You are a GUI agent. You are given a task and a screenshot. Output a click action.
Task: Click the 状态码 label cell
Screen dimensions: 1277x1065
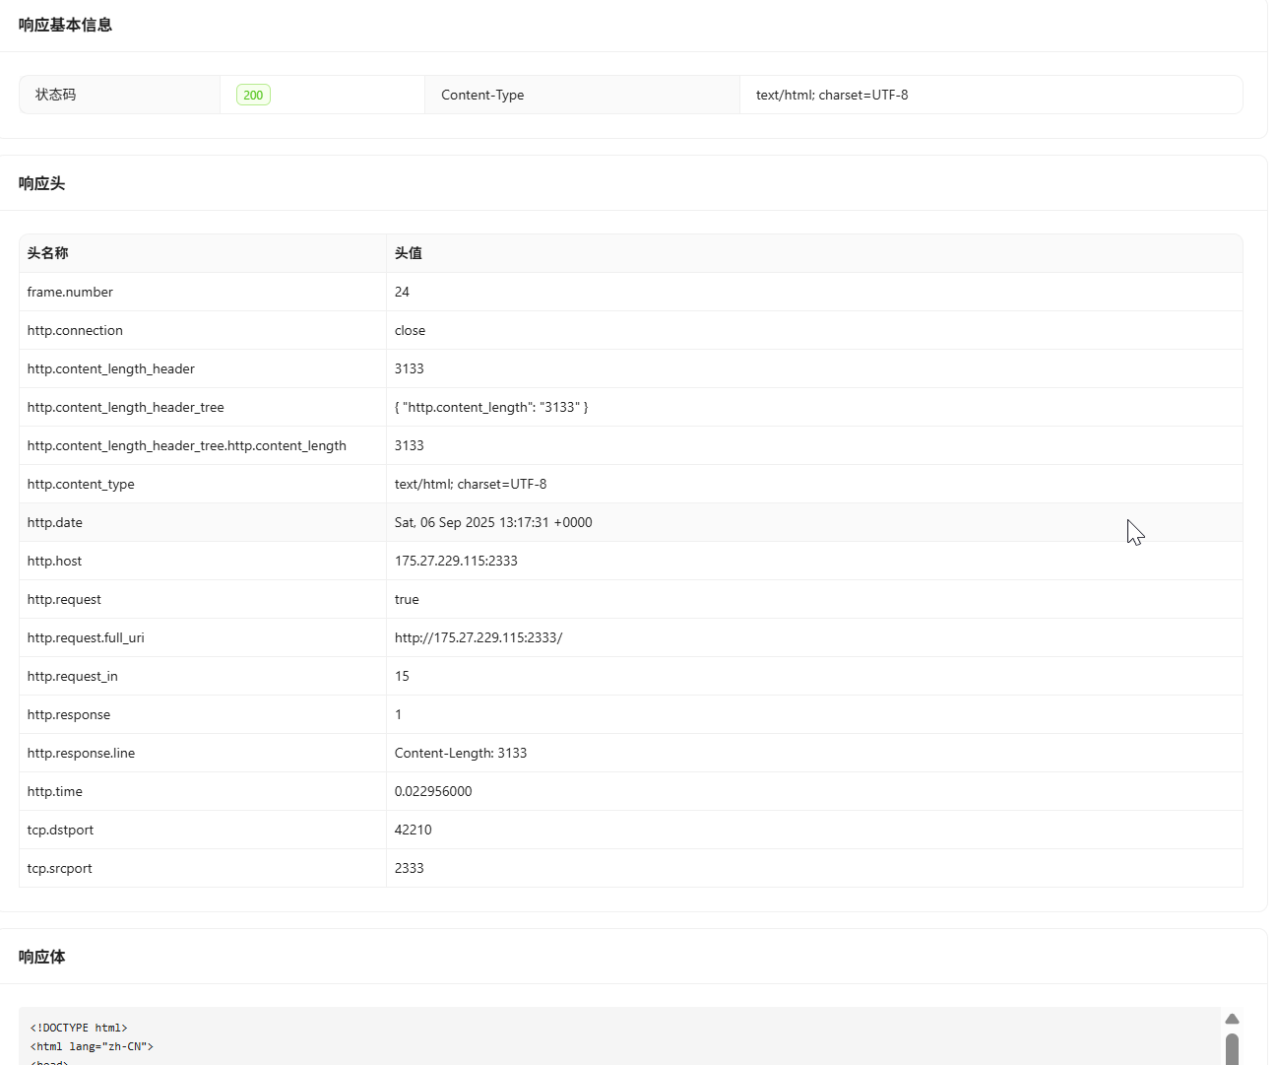coord(56,96)
